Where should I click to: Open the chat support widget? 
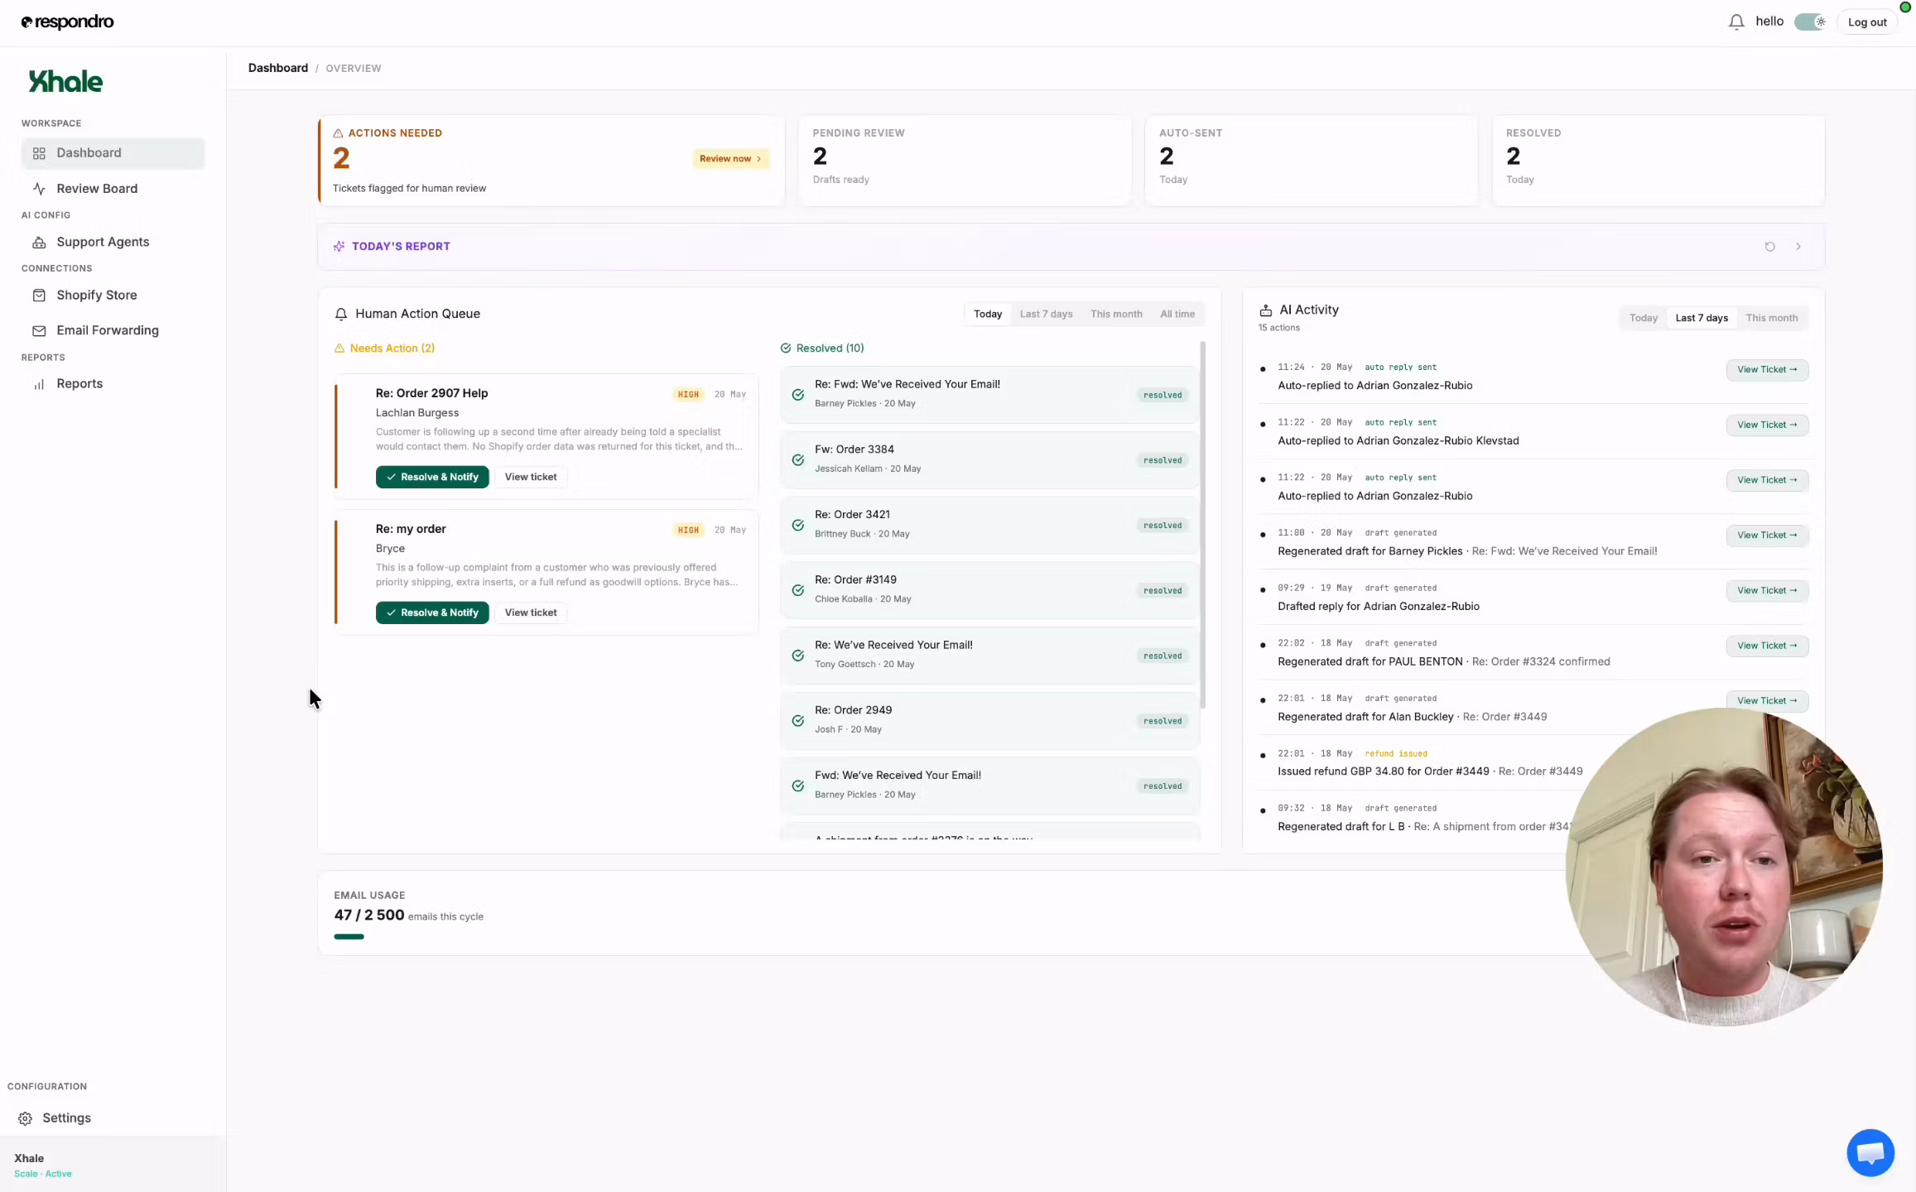(x=1870, y=1152)
